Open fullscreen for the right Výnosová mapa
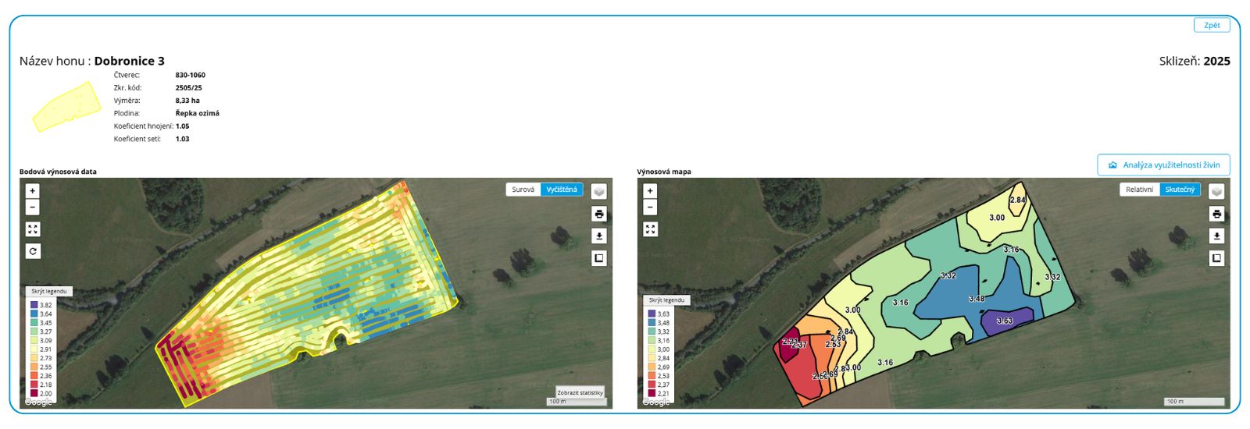Screen dimensions: 1250x429 click(650, 229)
